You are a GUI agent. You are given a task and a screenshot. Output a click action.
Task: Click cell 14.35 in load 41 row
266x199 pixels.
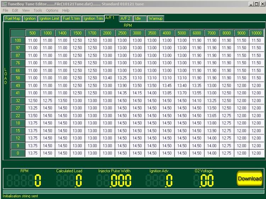tap(122, 93)
